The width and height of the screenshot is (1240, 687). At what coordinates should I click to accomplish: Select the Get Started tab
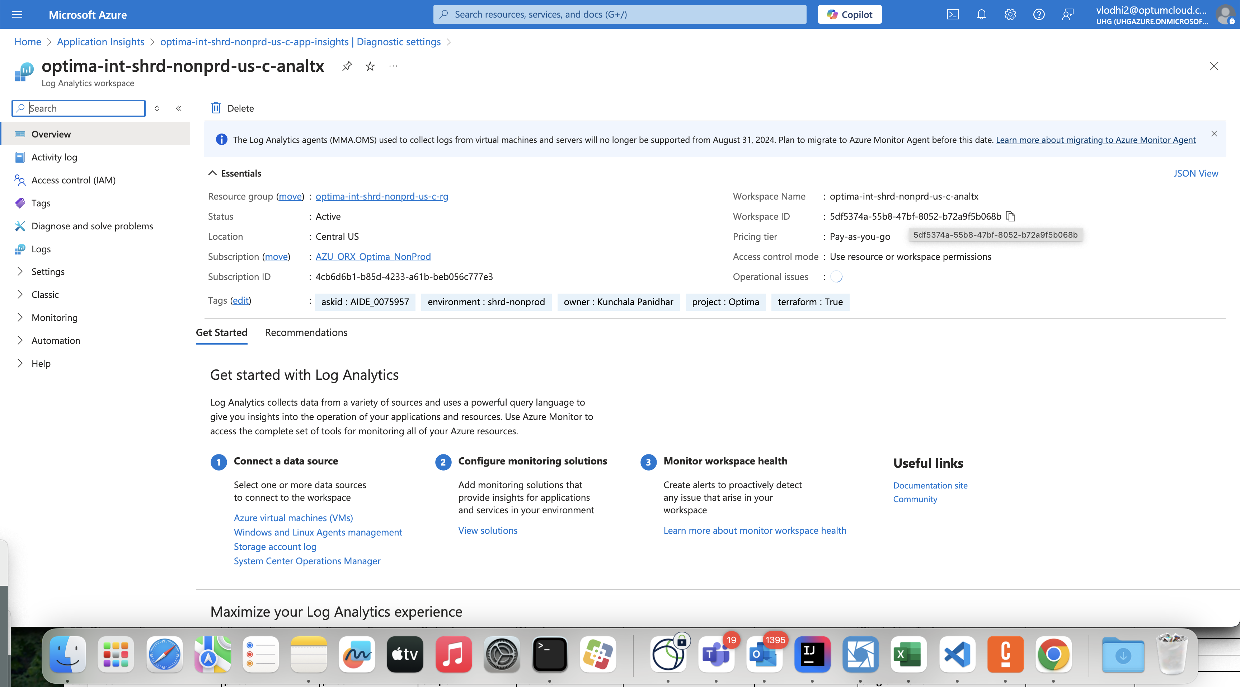tap(221, 333)
